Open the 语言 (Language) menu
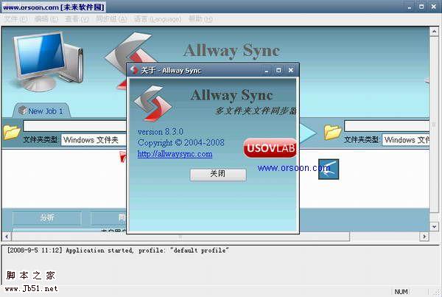This screenshot has height=297, width=442. (x=158, y=19)
